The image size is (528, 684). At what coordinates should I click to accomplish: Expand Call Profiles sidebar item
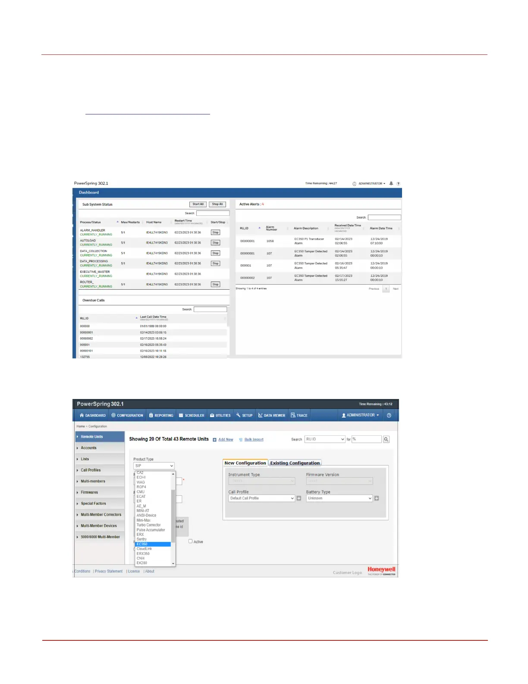pyautogui.click(x=100, y=470)
